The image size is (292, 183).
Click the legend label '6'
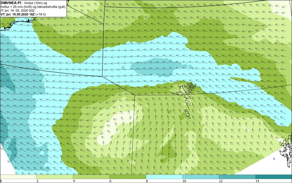pos(110,181)
